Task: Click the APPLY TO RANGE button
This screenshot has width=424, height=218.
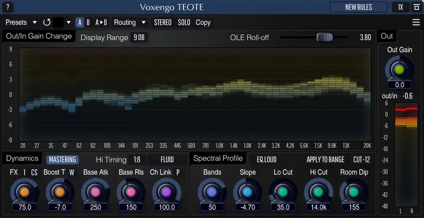Action: click(325, 160)
